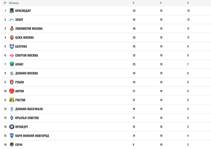Click the Rubin club logo
Image resolution: width=211 pixels, height=149 pixels.
12,82
